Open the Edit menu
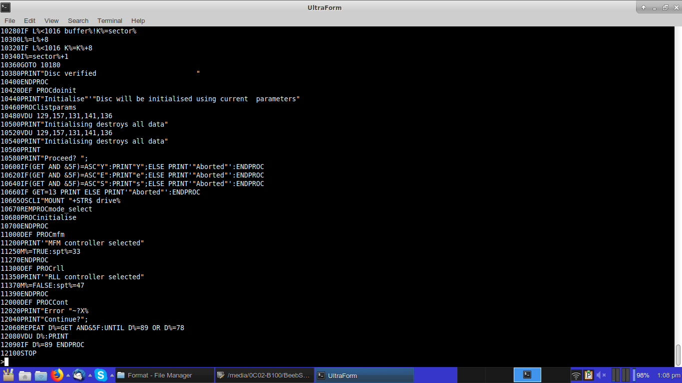This screenshot has height=383, width=682. [x=29, y=20]
